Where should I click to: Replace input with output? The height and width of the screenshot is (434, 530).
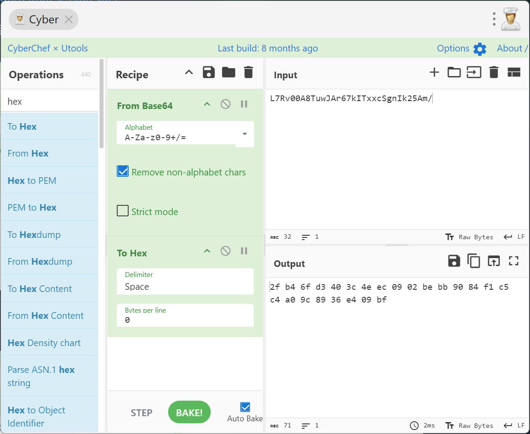tap(494, 261)
